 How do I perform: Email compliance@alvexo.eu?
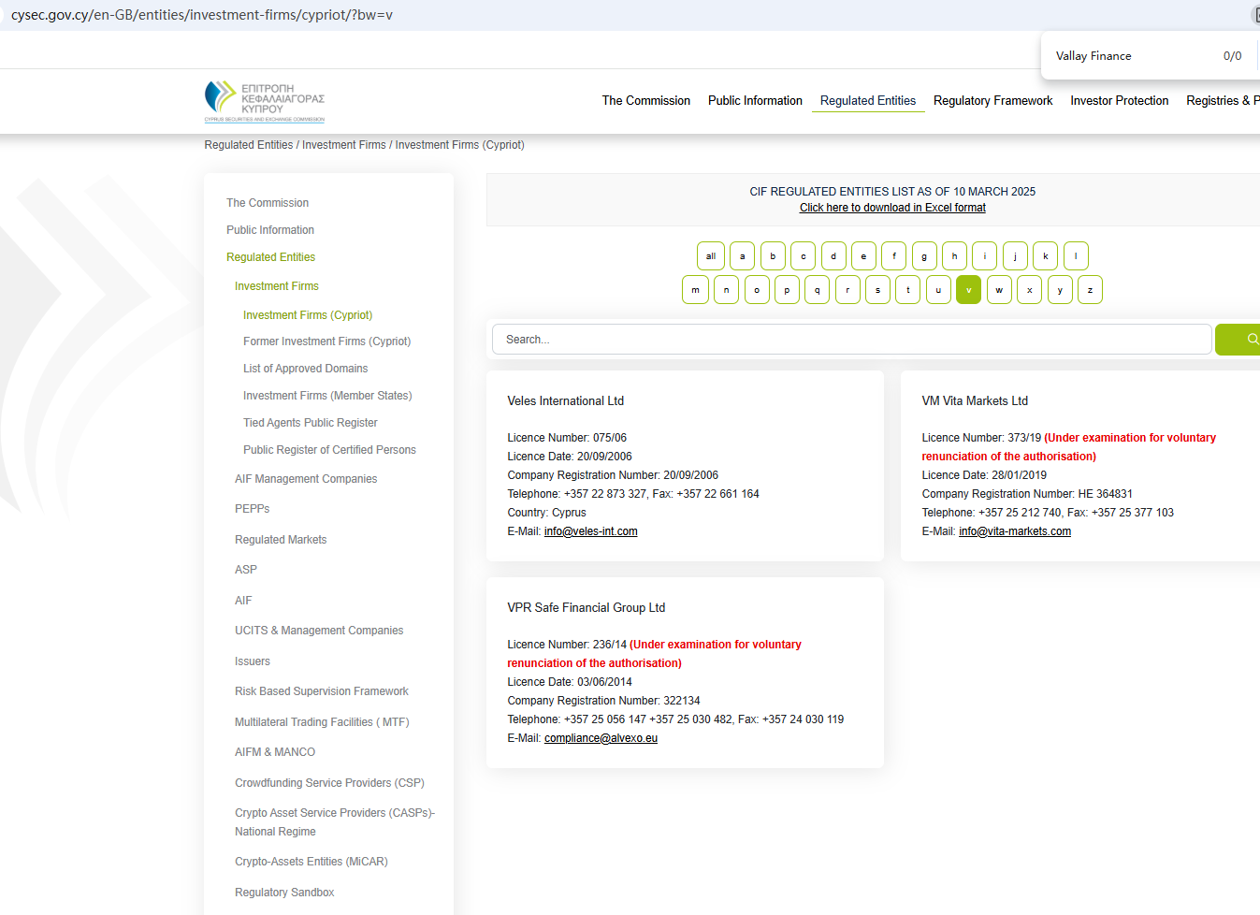[601, 738]
